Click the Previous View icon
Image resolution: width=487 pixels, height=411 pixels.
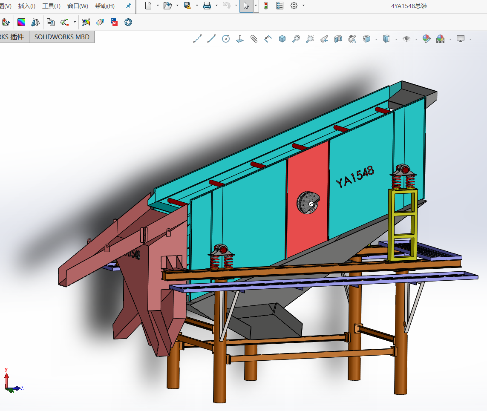[324, 39]
